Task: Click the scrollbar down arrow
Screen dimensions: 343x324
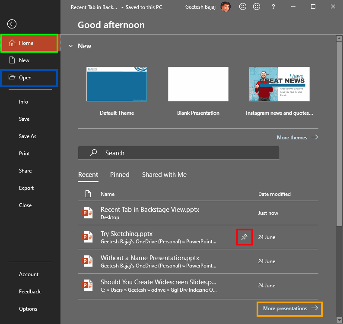Action: [339, 320]
